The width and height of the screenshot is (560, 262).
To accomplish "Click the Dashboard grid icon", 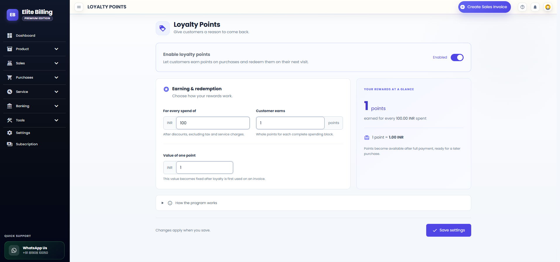I will [10, 36].
